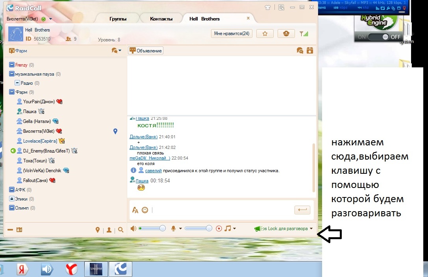
Task: Add Hell Brothers to favorites star
Action: (265, 33)
